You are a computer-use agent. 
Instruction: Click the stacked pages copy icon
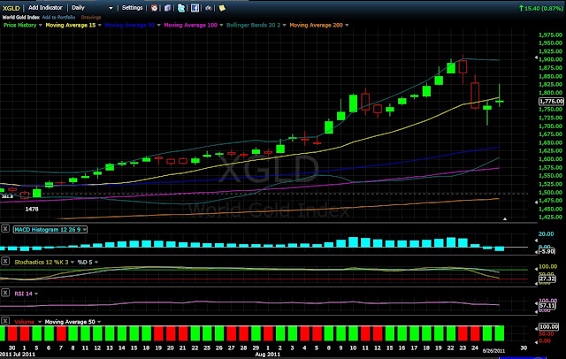pos(167,8)
